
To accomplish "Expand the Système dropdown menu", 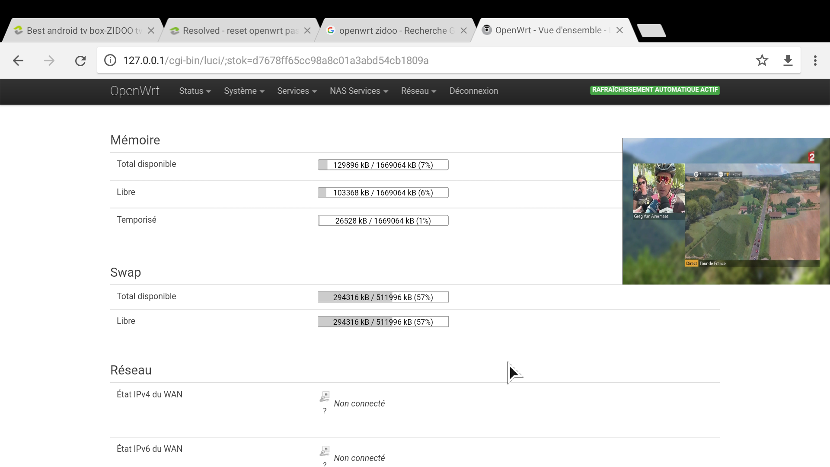I will click(244, 91).
